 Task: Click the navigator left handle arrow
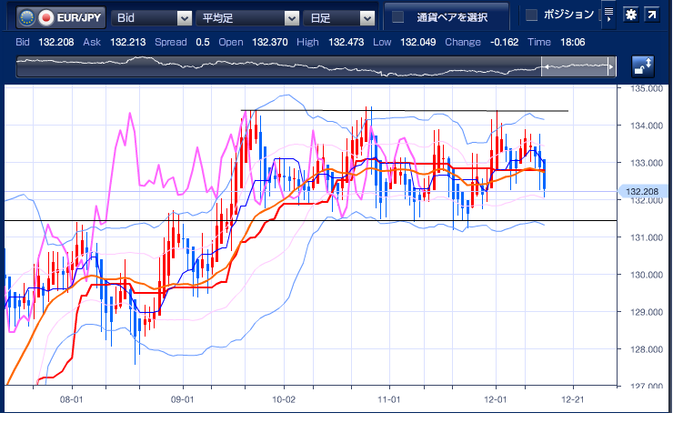point(547,67)
